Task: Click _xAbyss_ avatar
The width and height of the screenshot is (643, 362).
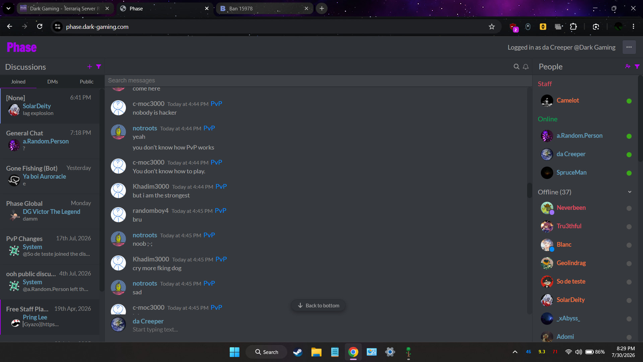Action: [547, 318]
